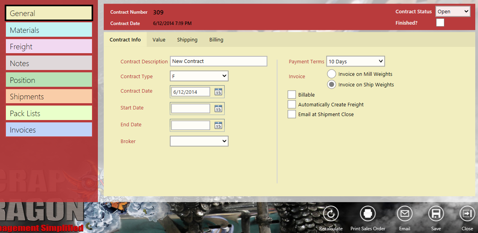Screen dimensions: 478x233
Task: Toggle Email at Shipment Close checkbox
Action: pyautogui.click(x=292, y=114)
